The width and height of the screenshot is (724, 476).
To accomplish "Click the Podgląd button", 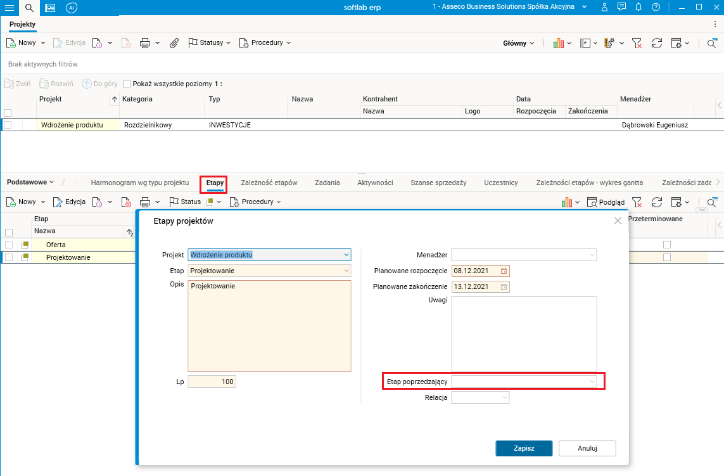I will coord(606,202).
